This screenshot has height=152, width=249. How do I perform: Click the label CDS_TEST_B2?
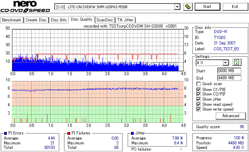226,49
